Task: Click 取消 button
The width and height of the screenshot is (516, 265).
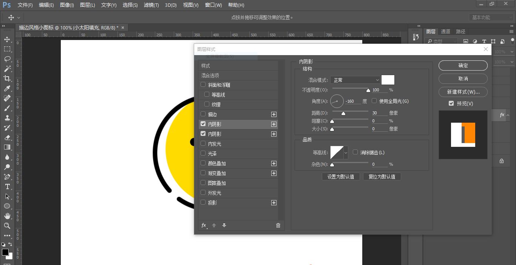Action: [463, 79]
